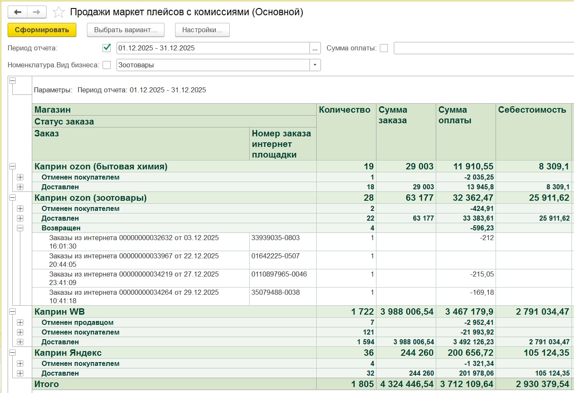Add report to favorites with the star

59,12
